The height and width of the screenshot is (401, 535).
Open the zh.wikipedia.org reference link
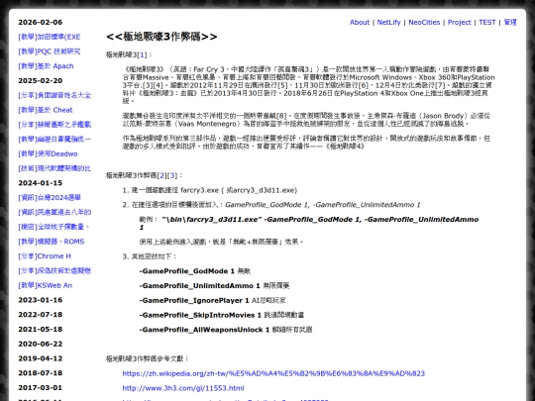click(273, 373)
